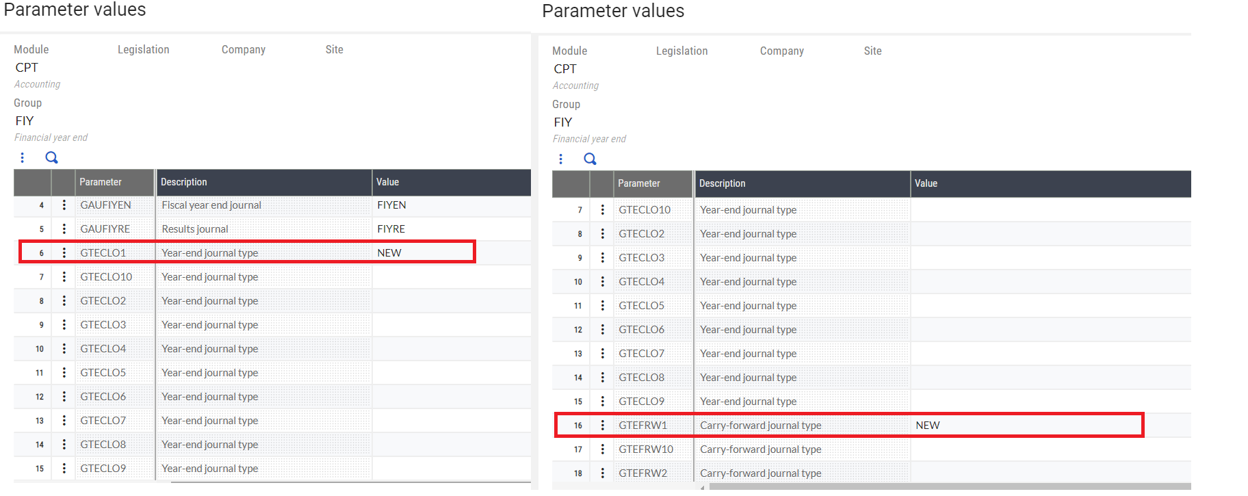Select row number 16 in right table
This screenshot has width=1248, height=496.
point(578,426)
